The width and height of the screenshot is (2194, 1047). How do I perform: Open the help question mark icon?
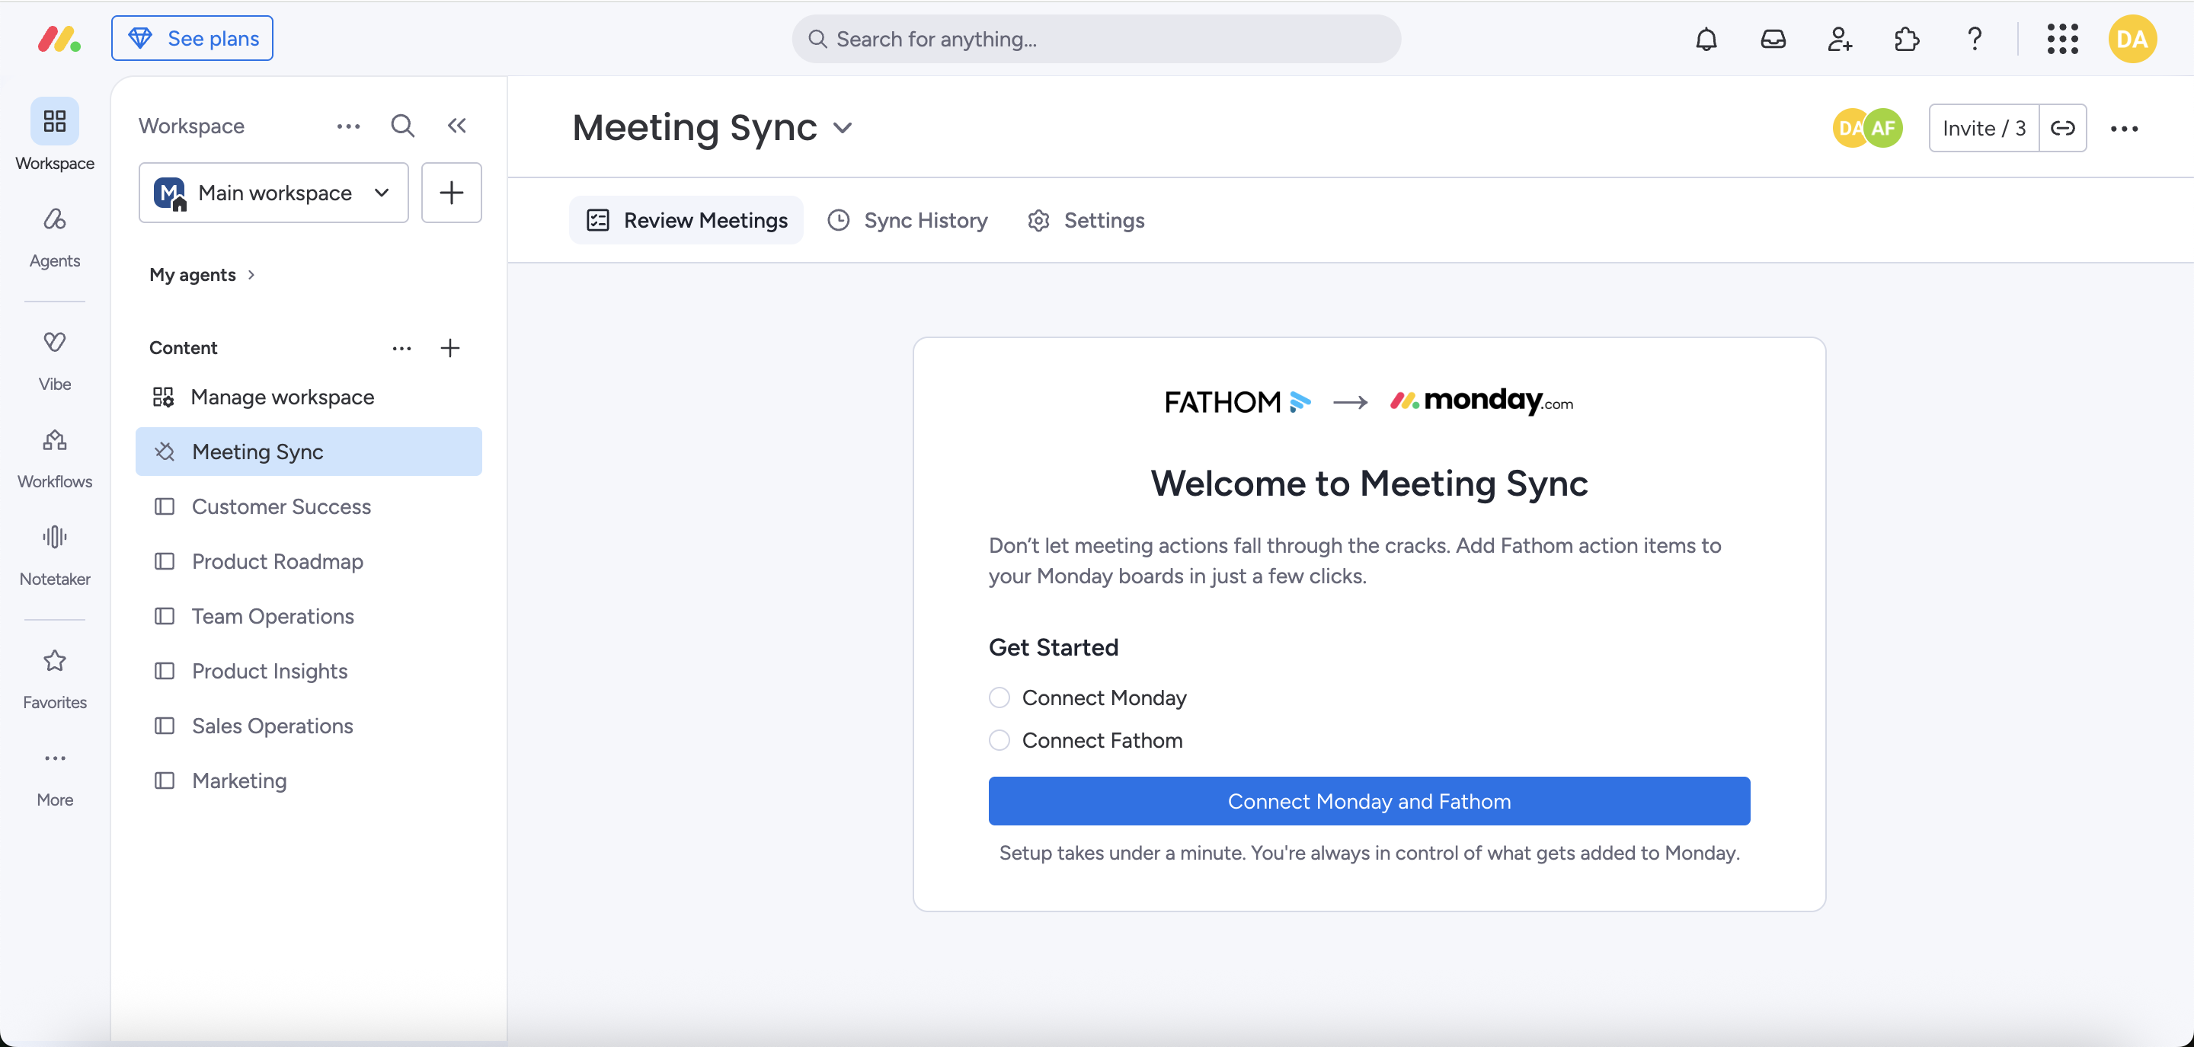coord(1975,39)
